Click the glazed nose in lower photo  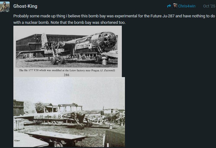[114, 114]
